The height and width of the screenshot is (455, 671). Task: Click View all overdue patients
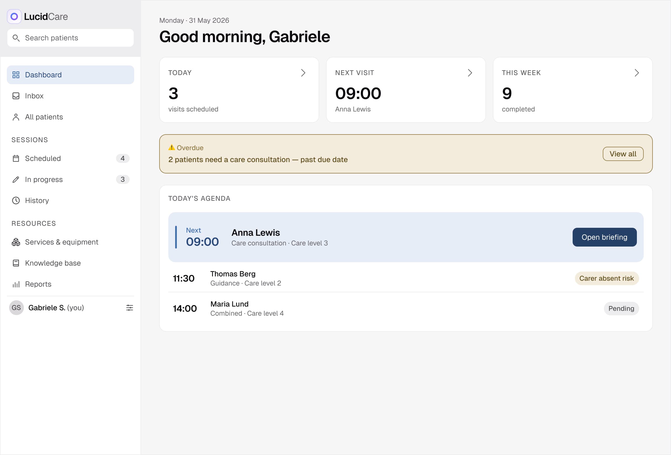coord(623,154)
